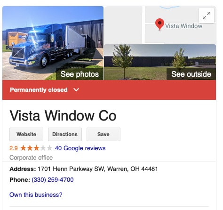Click the address 1701 Henn Parkway SW
223x210 pixels.
click(71, 169)
